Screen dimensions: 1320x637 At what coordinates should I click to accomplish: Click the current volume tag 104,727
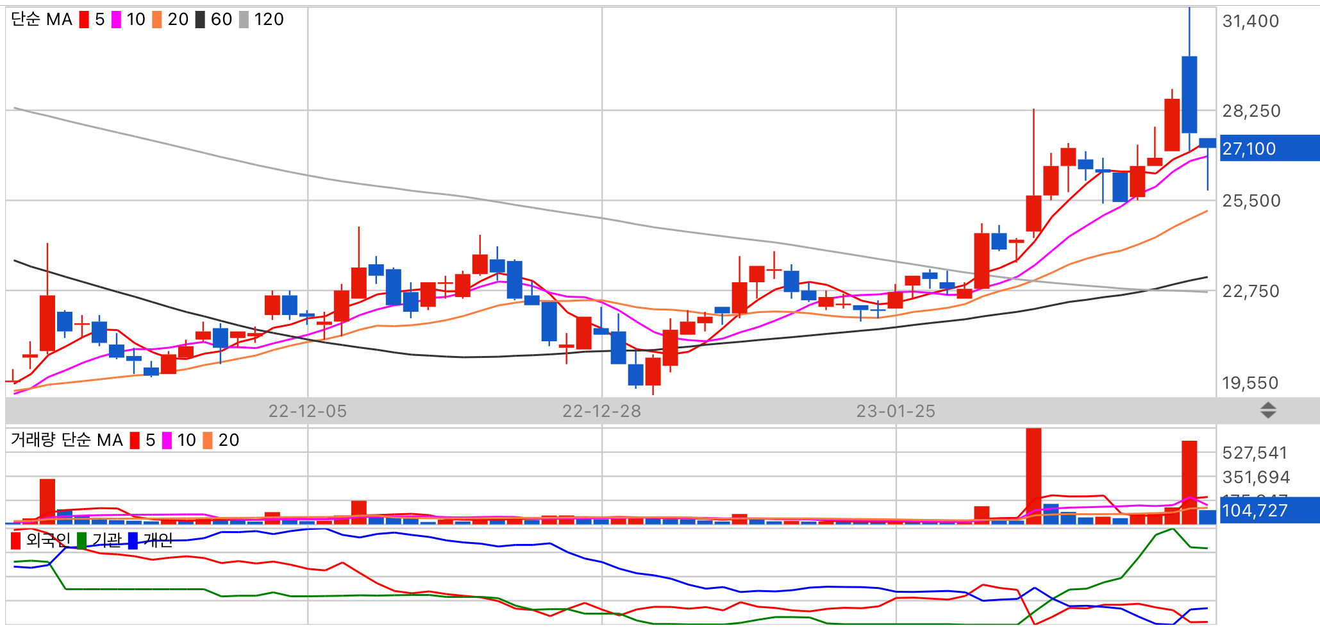pyautogui.click(x=1269, y=511)
